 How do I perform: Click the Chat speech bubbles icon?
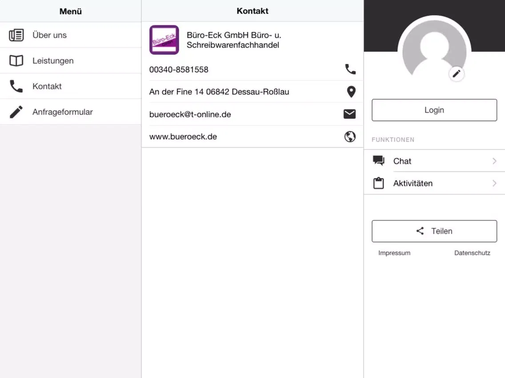(x=378, y=161)
